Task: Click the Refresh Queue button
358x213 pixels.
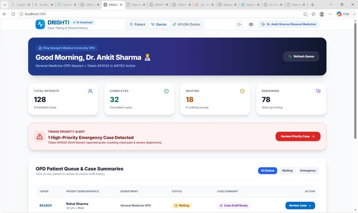Action: (301, 56)
